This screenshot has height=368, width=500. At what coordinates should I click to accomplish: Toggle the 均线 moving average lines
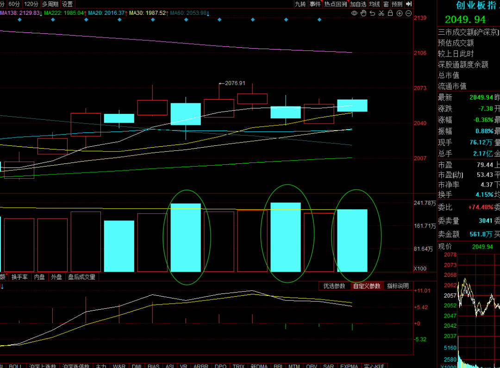tap(375, 4)
